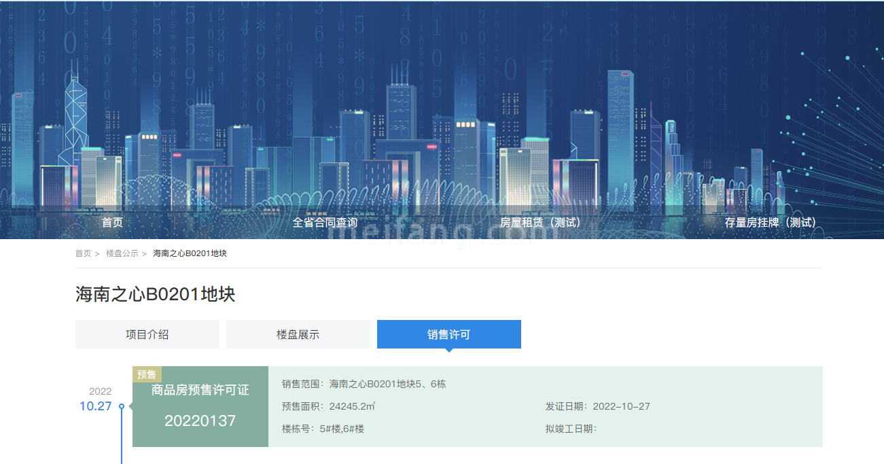
Task: Click the 10.27 timeline marker dot
Action: pos(122,407)
